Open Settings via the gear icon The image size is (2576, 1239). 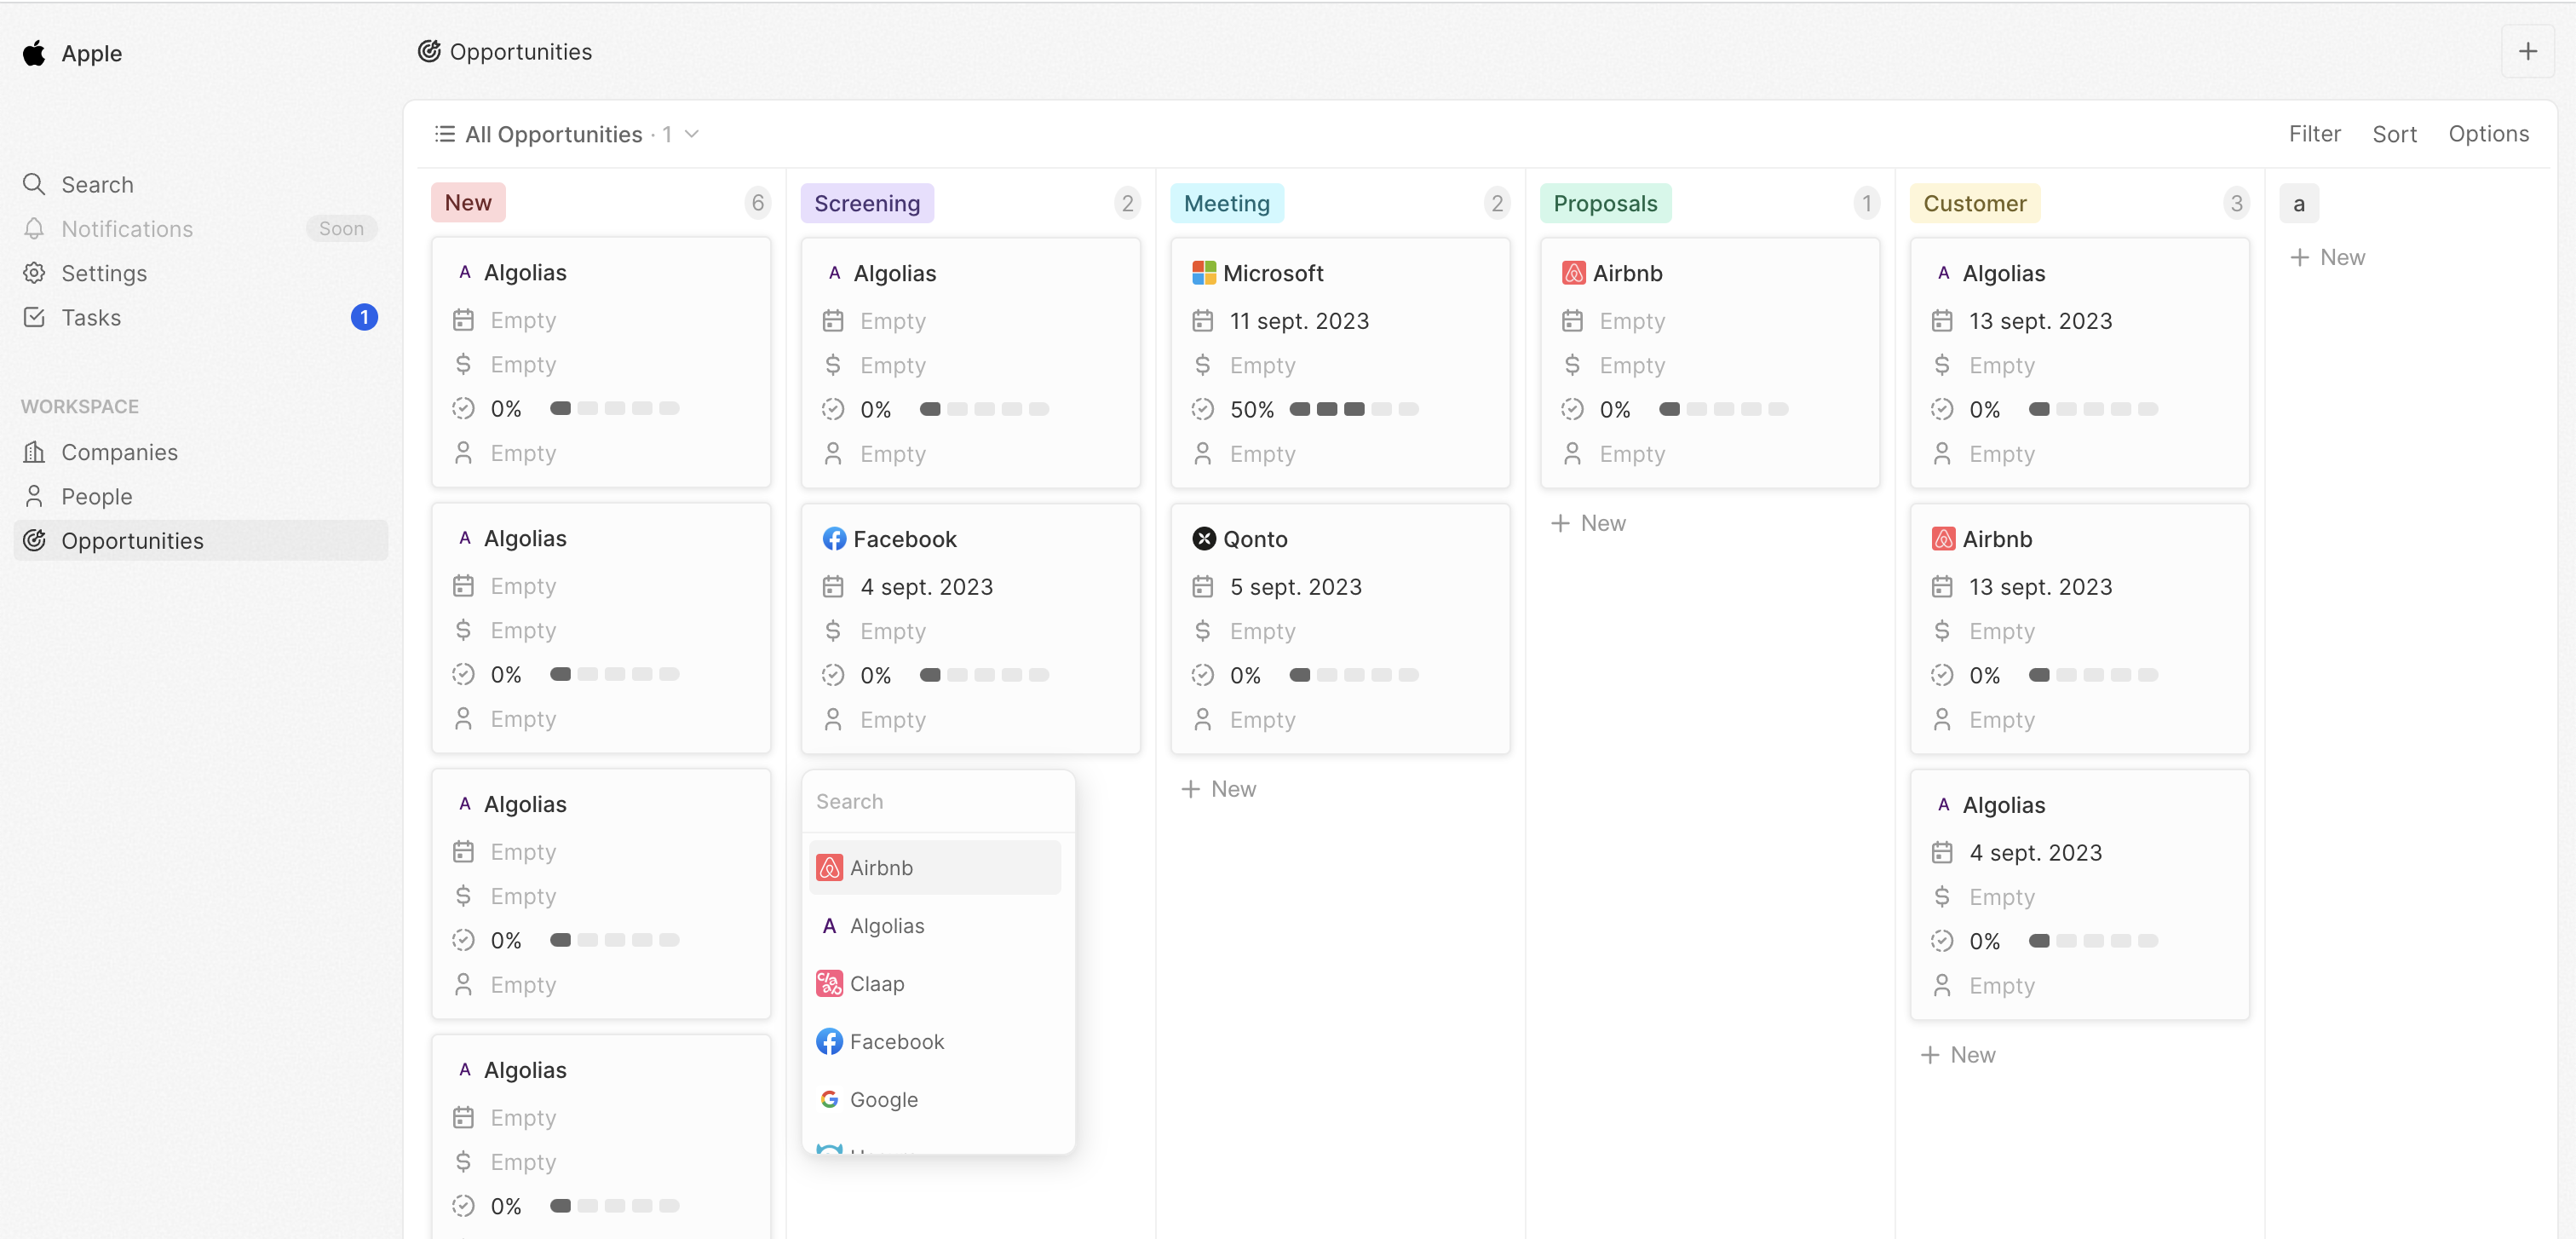point(34,273)
